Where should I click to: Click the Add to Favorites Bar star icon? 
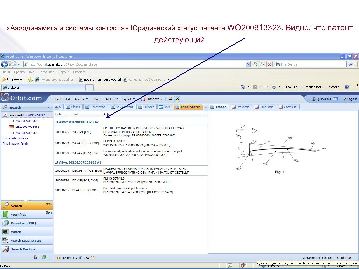(x=30, y=79)
